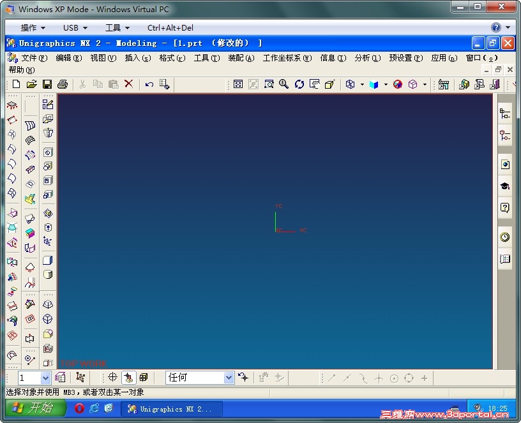Open the Sketch tool
This screenshot has width=521, height=423.
coord(47,105)
